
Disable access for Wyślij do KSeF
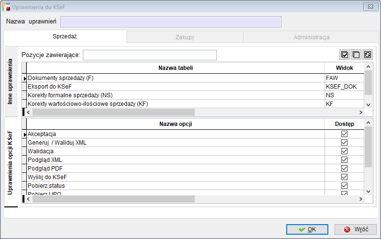(x=344, y=177)
